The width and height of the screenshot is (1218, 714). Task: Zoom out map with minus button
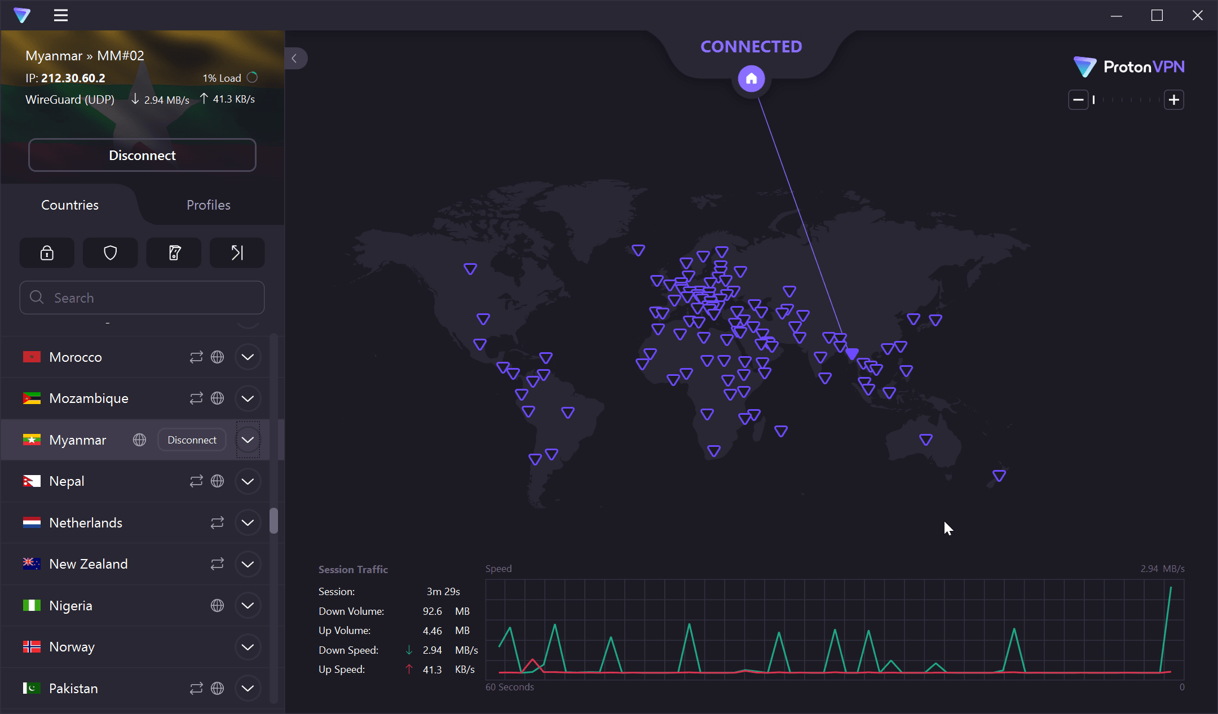click(1078, 100)
